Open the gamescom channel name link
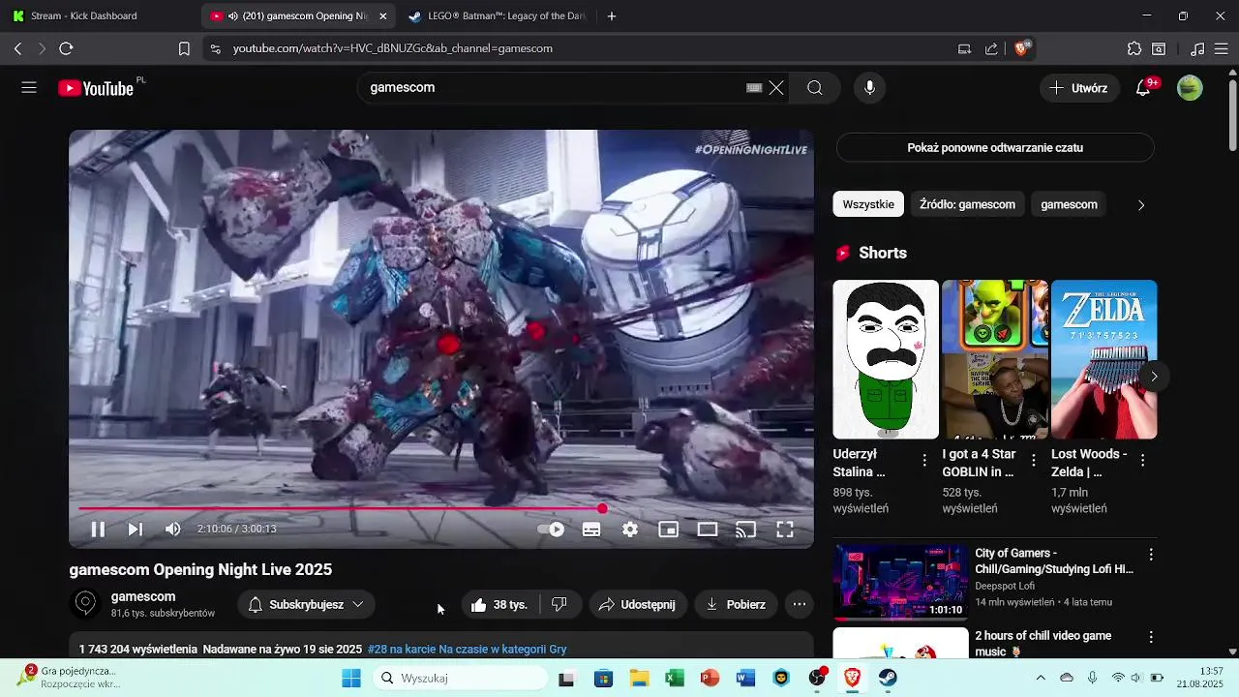The image size is (1239, 697). (143, 597)
